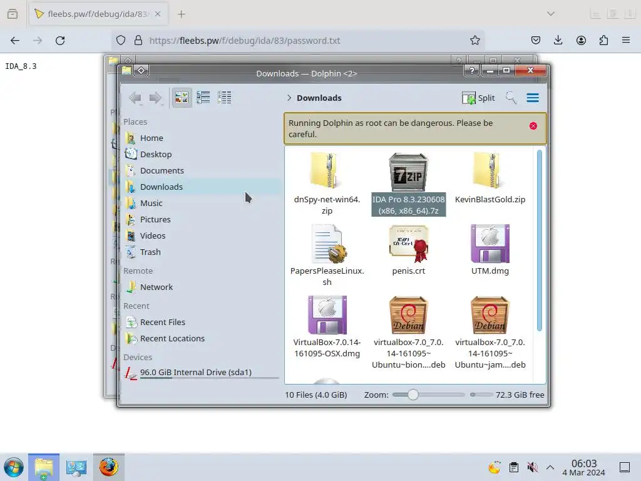The width and height of the screenshot is (641, 481).
Task: Open Dolphin window menu icon in titlebar
Action: click(x=126, y=71)
